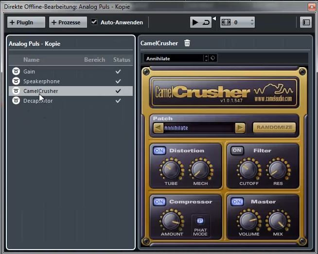318x254 pixels.
Task: Select previous patch with left arrow
Action: tap(158, 128)
